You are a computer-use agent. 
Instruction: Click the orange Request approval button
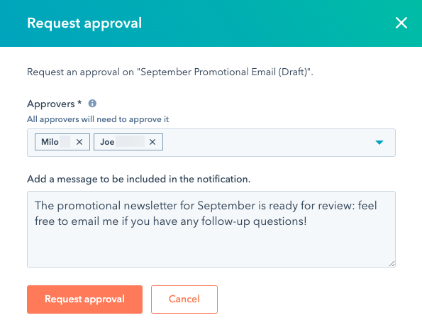[84, 299]
